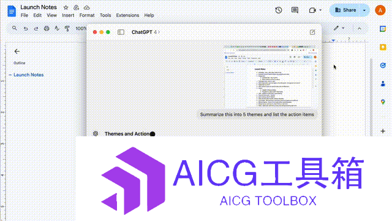Screen dimensions: 392x221
Task: Open the attached screenshot thumbnail in ChatGPT
Action: 270,76
